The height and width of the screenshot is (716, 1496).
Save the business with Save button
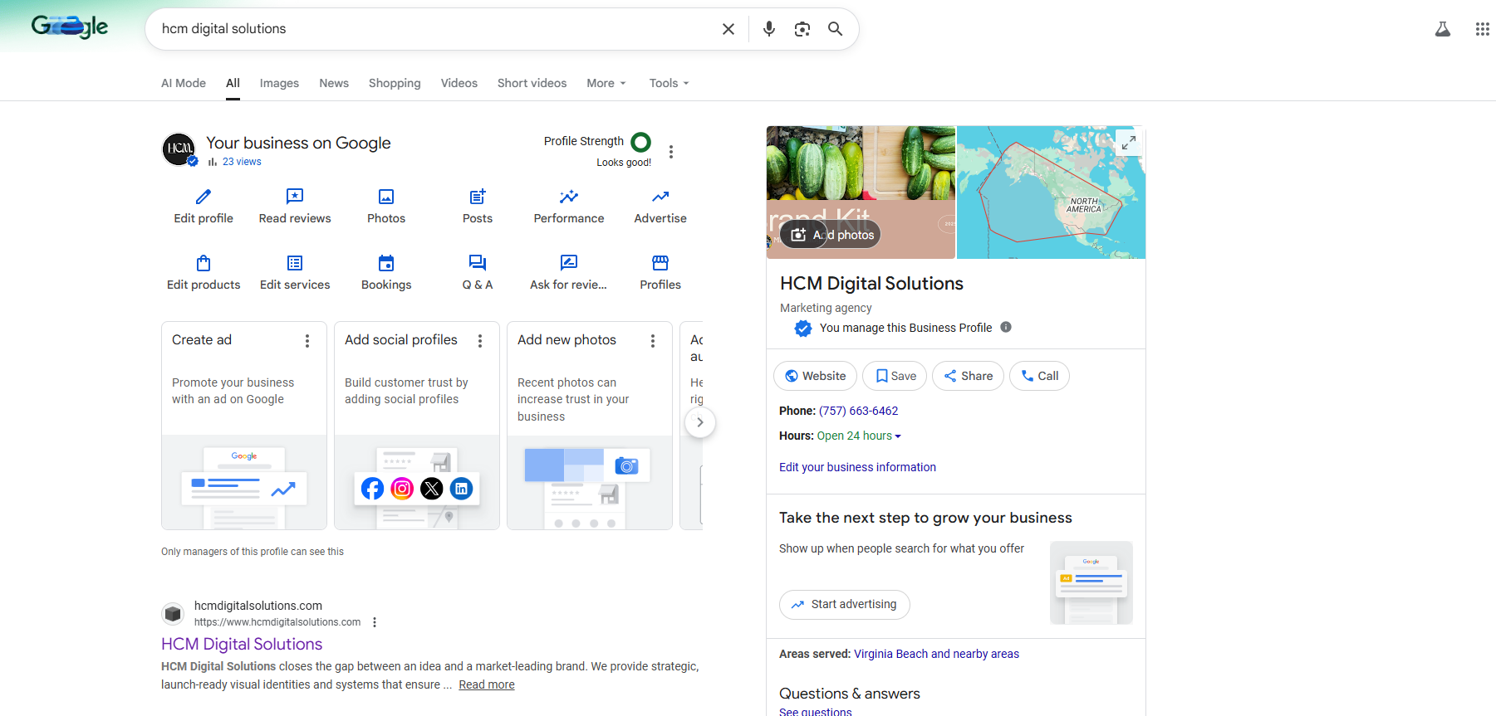click(895, 376)
